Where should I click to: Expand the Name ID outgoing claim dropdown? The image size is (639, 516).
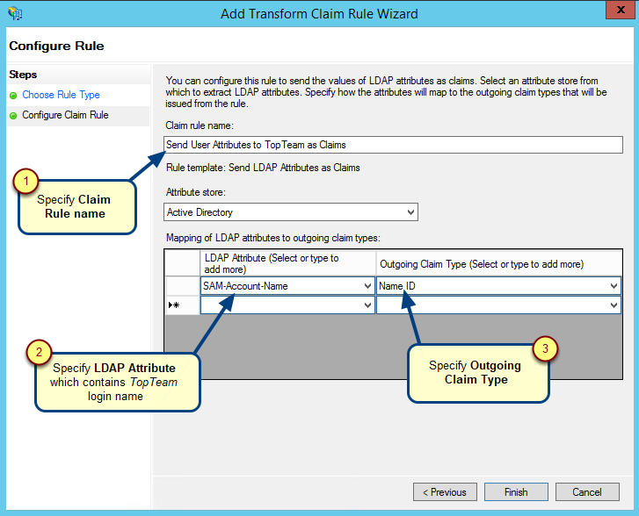point(614,286)
